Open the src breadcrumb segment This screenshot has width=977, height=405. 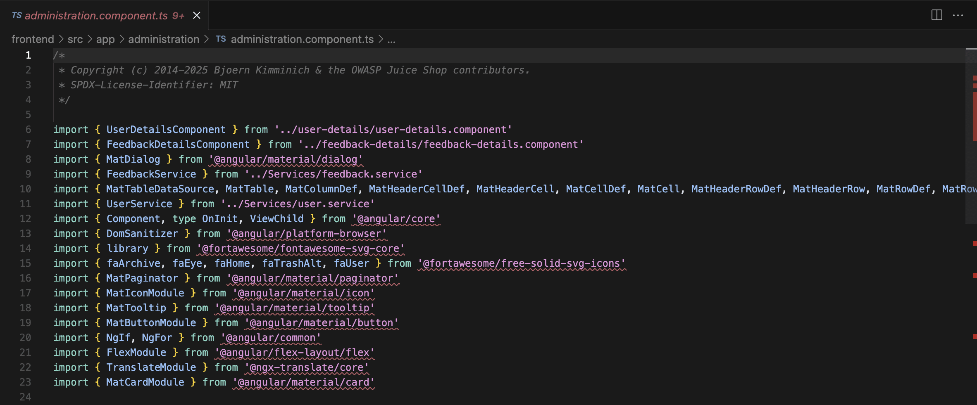tap(75, 39)
